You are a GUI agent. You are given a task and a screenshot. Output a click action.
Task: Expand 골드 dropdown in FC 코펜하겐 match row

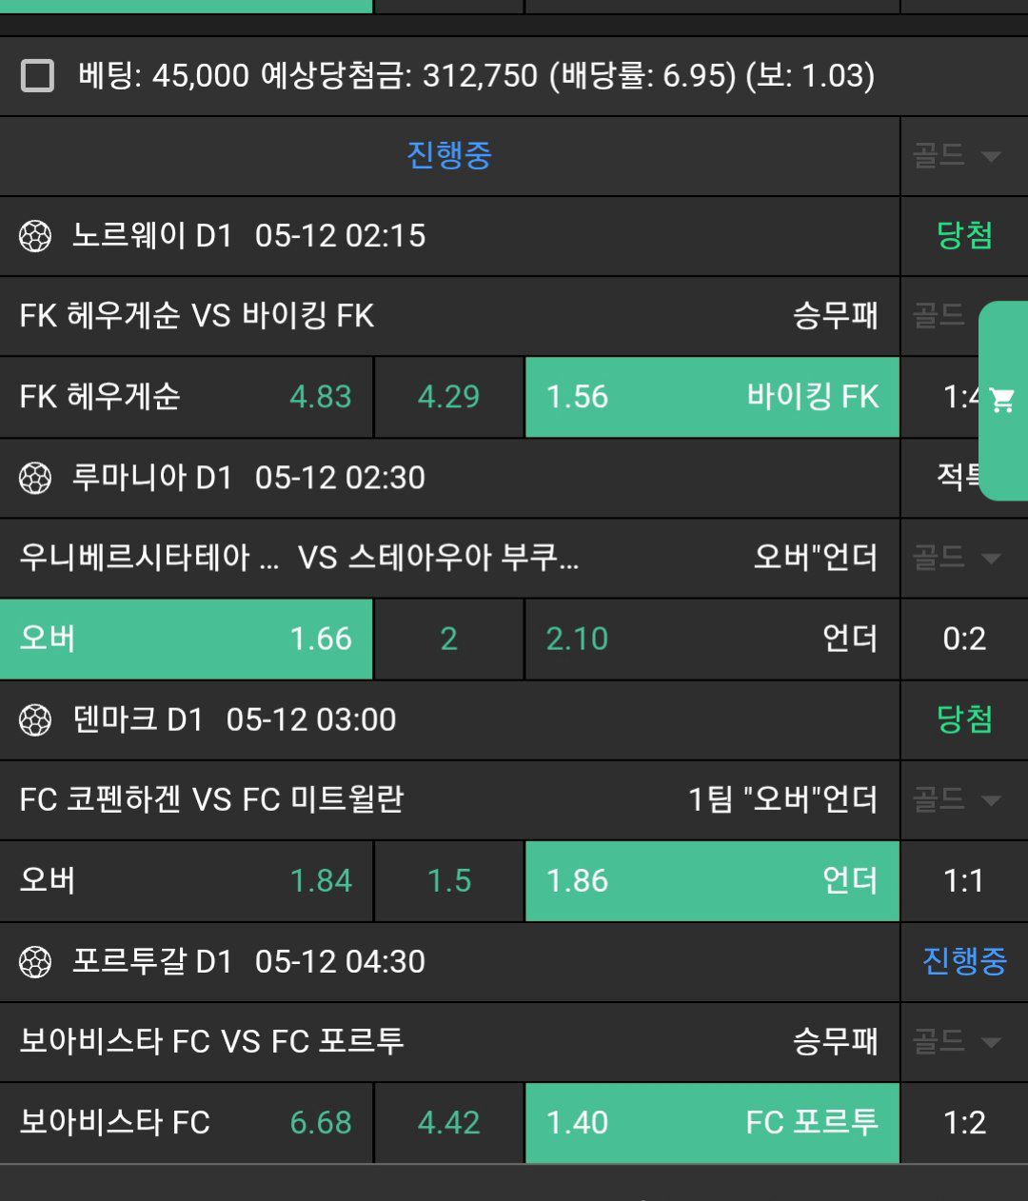[957, 799]
